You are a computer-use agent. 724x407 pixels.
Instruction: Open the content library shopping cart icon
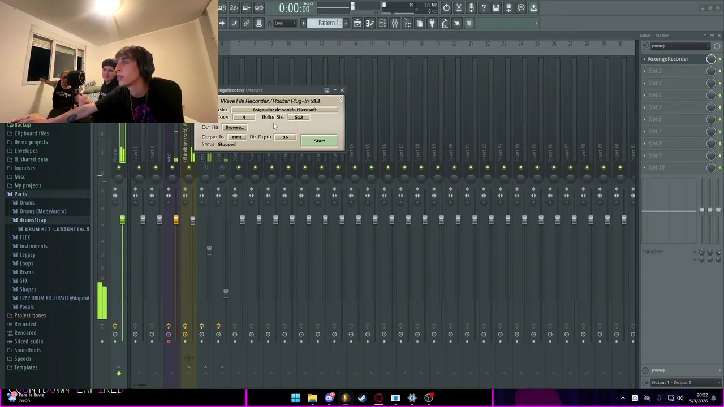(x=469, y=23)
